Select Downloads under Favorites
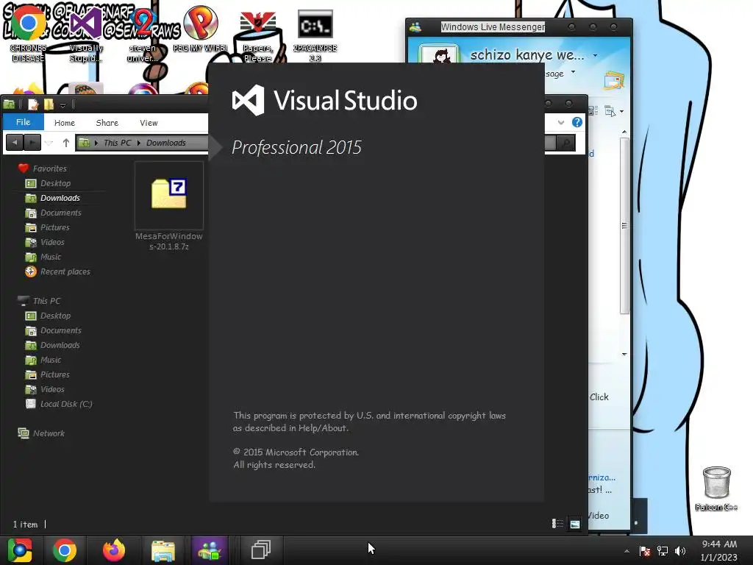This screenshot has width=753, height=565. pos(60,198)
